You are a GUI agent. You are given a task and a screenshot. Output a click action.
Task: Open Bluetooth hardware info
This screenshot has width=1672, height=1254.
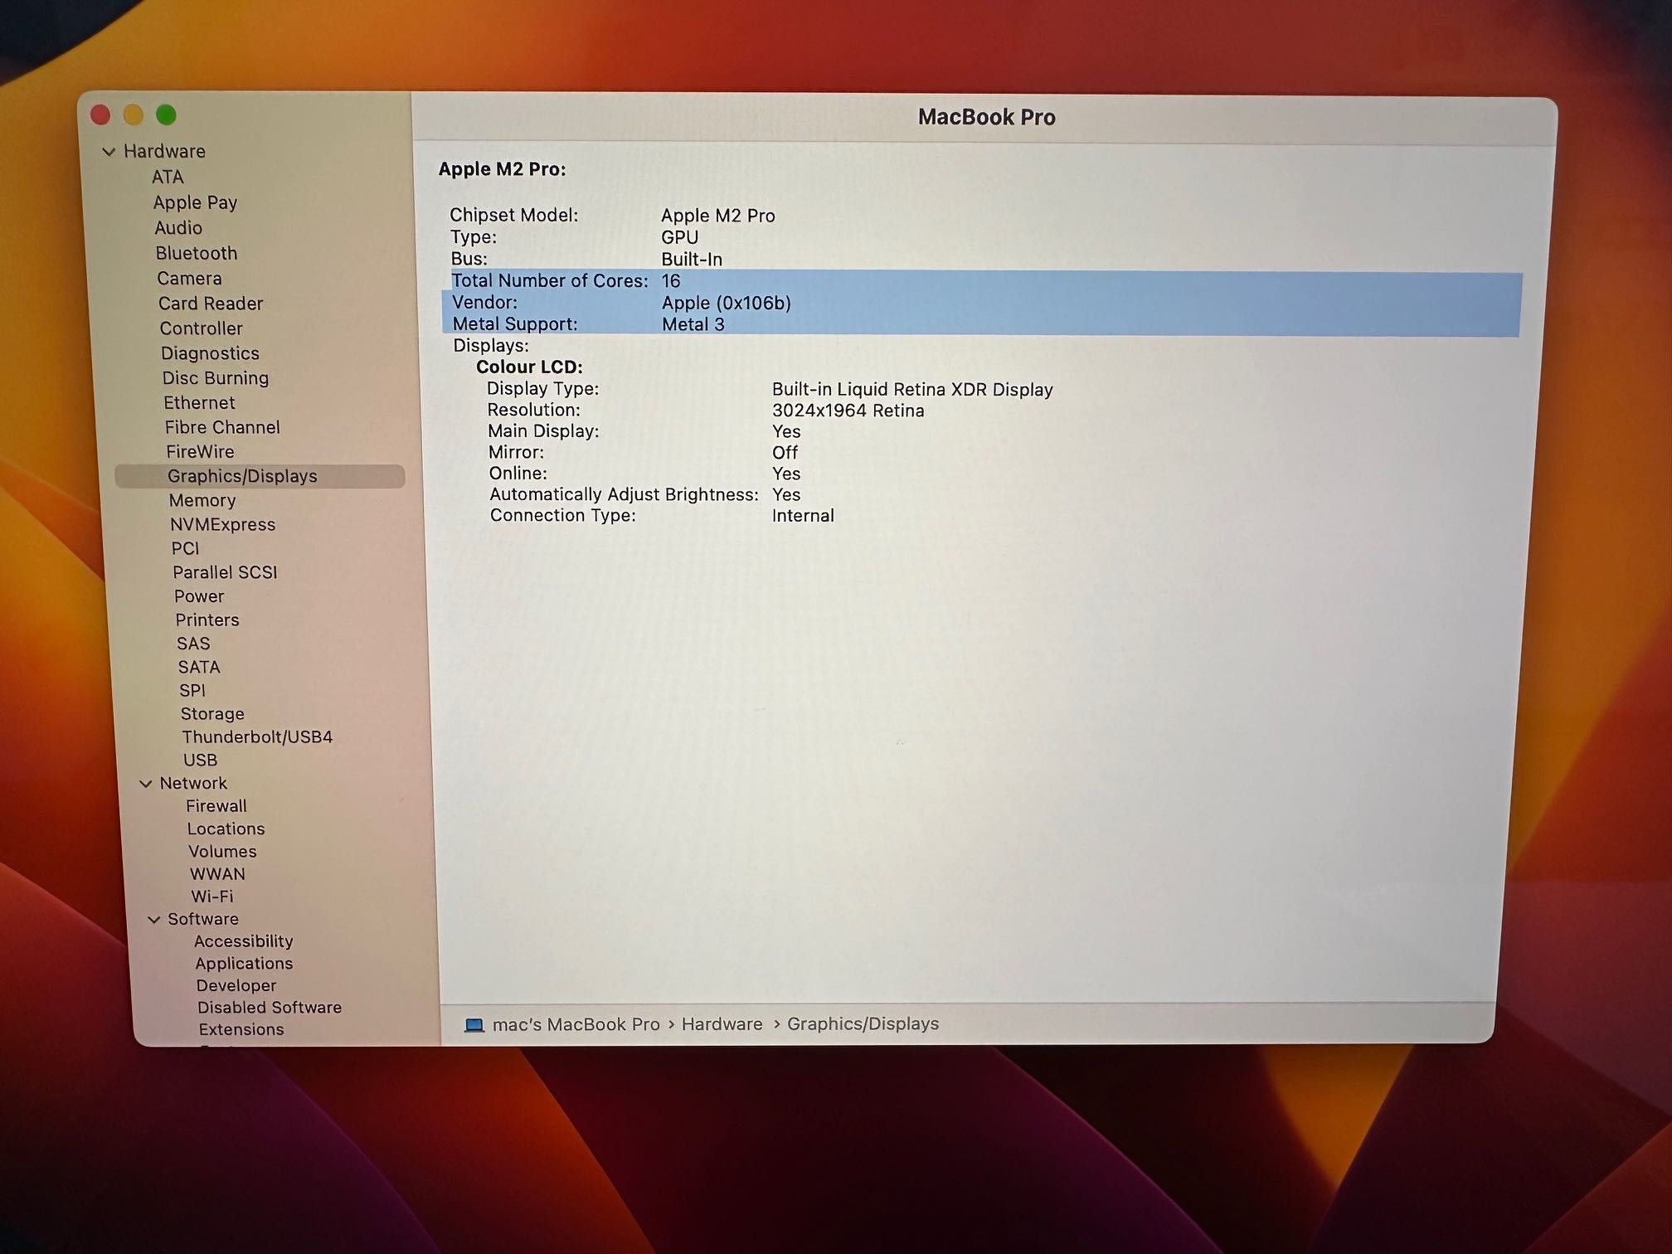tap(197, 253)
